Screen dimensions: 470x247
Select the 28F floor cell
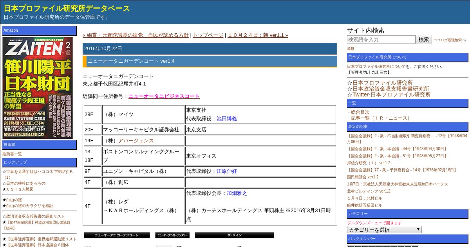[x=92, y=114]
